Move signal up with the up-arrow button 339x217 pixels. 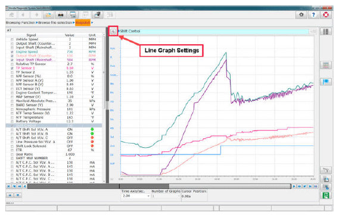[10, 195]
